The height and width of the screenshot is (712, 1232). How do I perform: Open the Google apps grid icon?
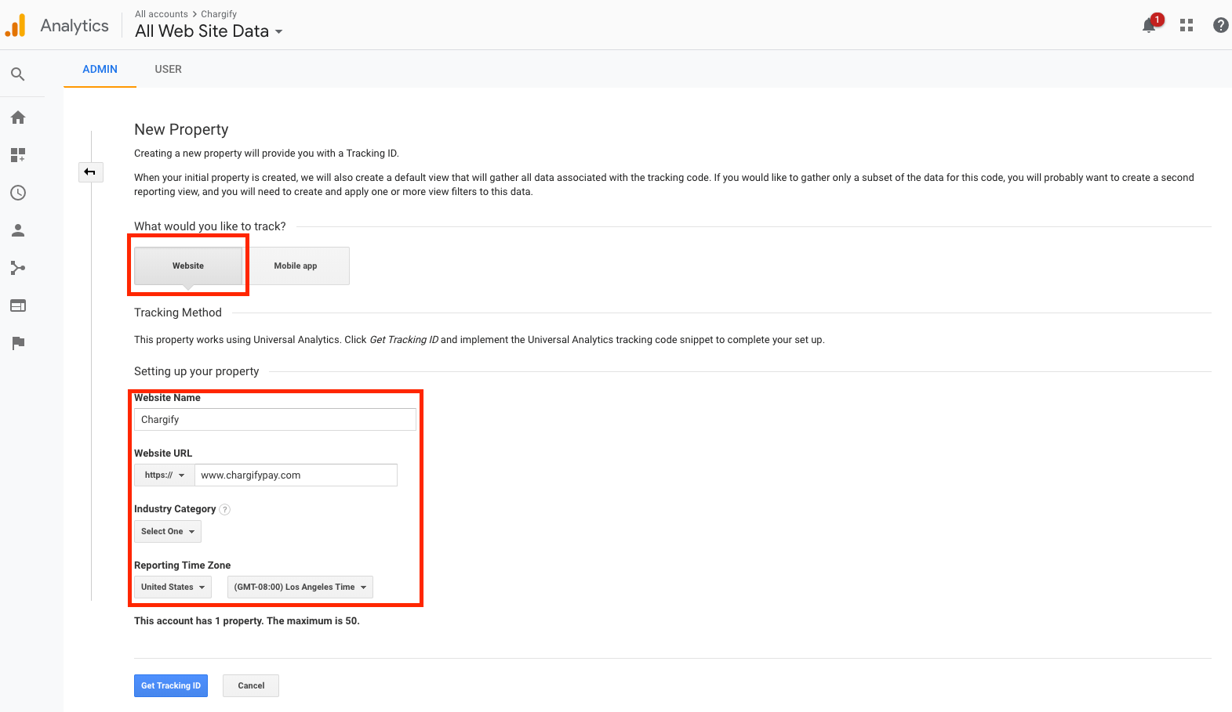(1187, 25)
